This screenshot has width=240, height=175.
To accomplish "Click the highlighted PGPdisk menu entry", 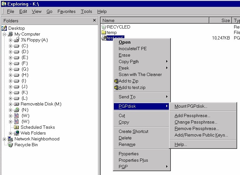I will click(141, 106).
